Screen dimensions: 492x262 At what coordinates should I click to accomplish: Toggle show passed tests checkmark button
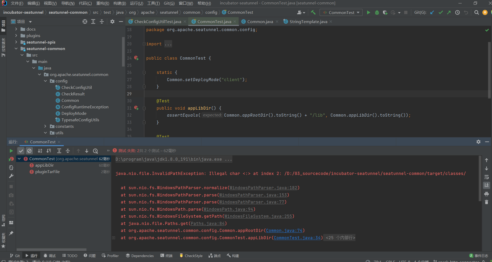21,151
